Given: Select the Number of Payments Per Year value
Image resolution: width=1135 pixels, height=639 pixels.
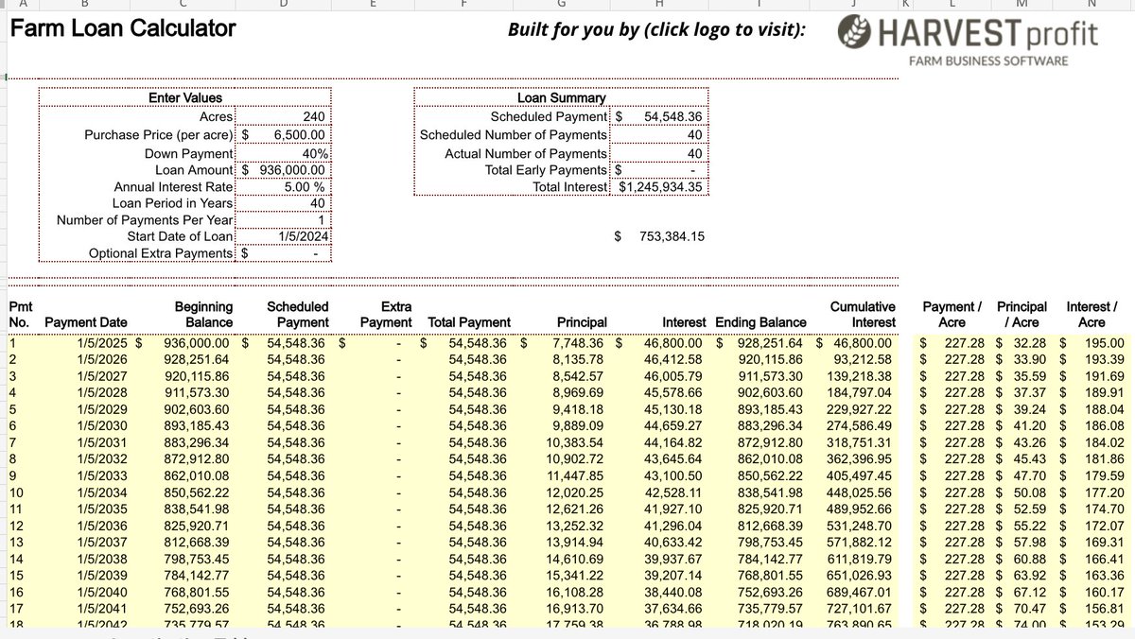Looking at the screenshot, I should [x=284, y=220].
